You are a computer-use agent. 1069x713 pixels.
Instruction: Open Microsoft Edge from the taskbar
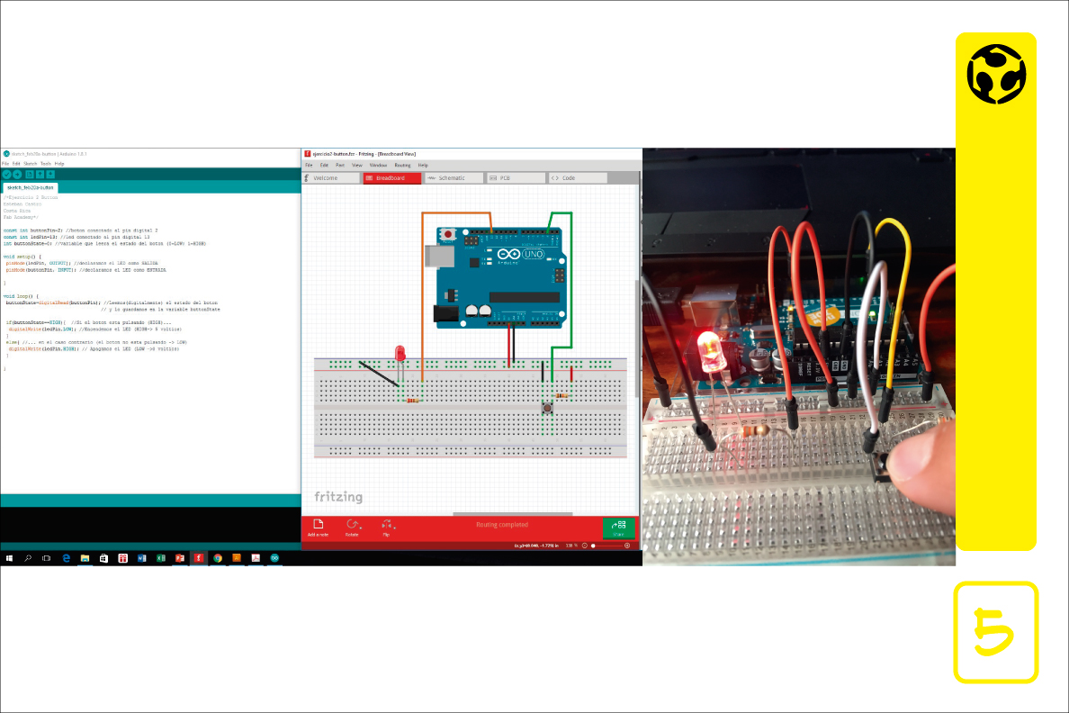66,558
